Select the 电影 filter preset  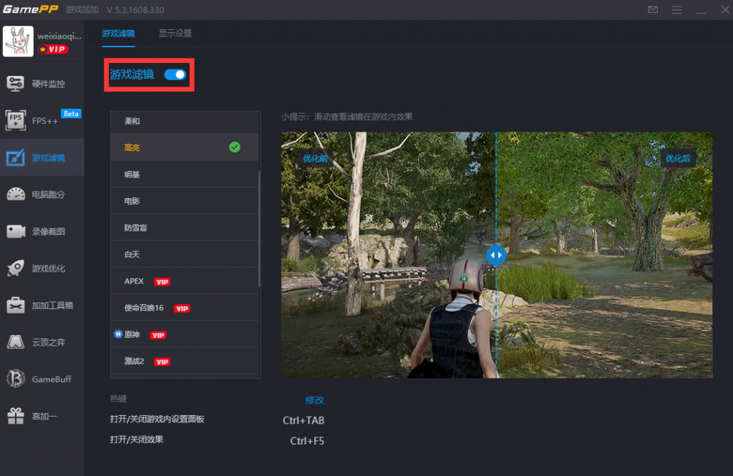pyautogui.click(x=185, y=200)
